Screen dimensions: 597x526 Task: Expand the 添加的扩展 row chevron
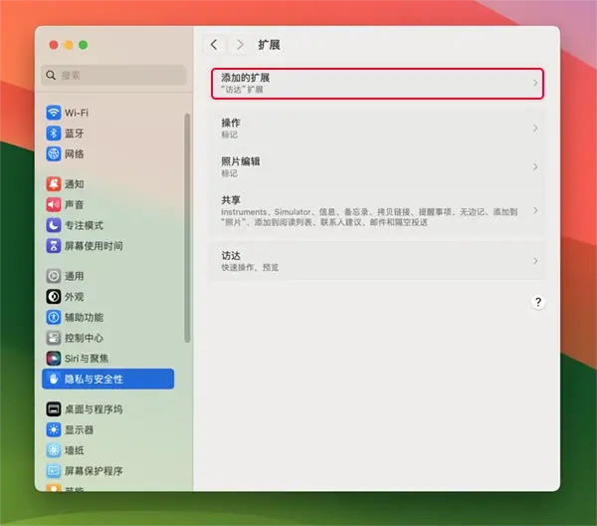pos(535,83)
